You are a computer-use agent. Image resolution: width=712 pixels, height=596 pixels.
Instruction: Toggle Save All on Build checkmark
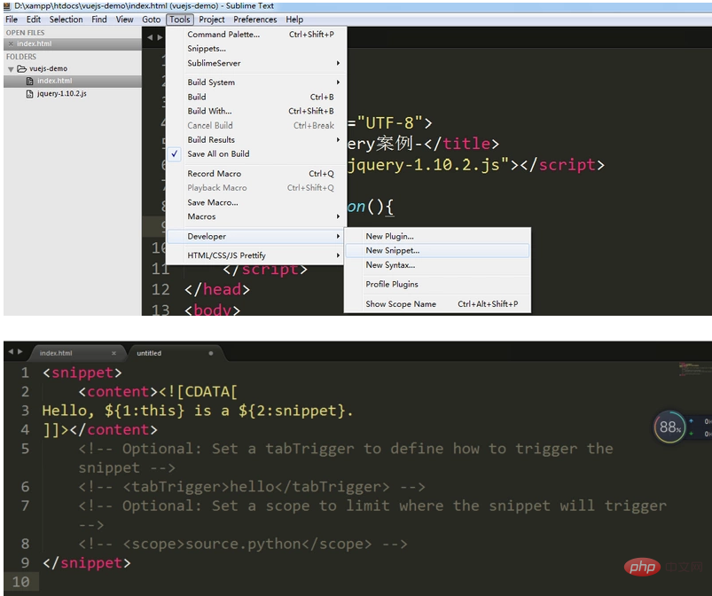click(x=175, y=154)
